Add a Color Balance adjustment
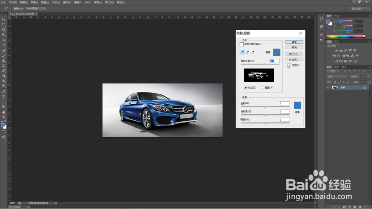 [x=339, y=56]
